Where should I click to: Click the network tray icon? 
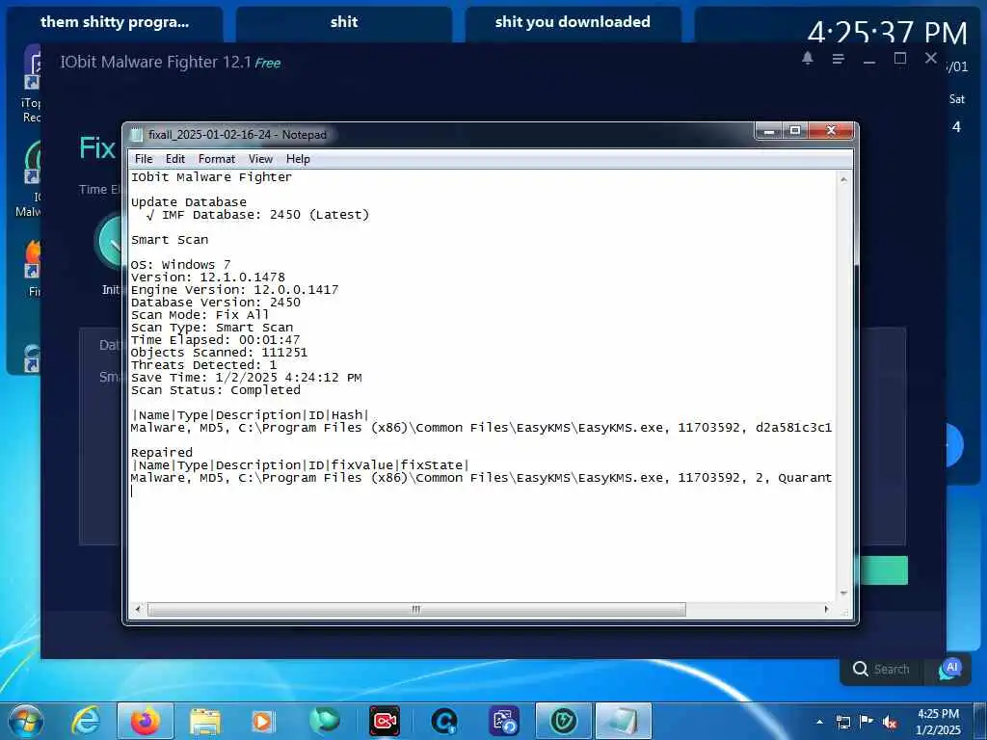click(x=842, y=722)
